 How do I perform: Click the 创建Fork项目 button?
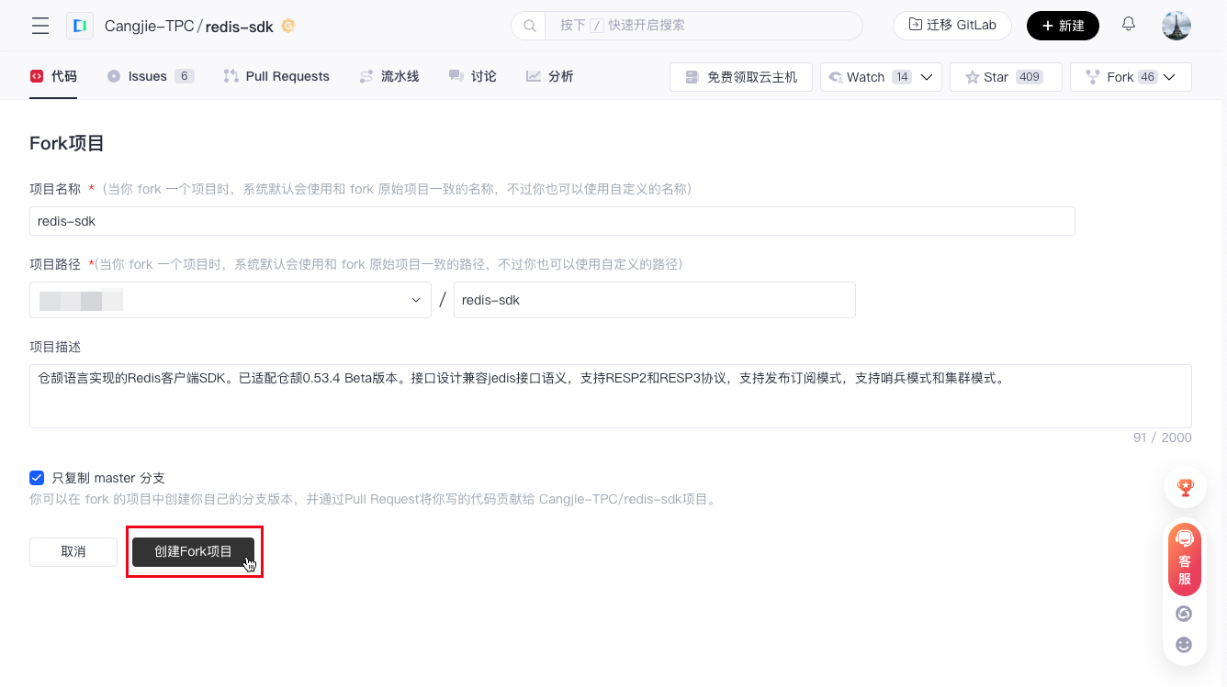click(193, 551)
